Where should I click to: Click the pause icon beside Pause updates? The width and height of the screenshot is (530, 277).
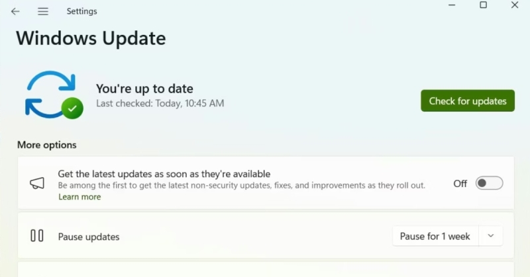click(37, 235)
